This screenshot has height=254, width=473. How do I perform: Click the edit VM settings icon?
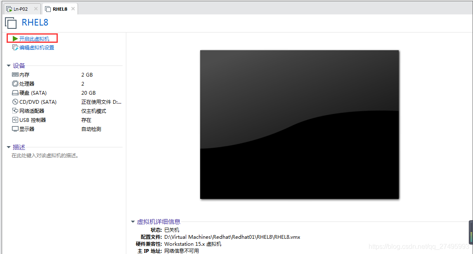pos(15,48)
